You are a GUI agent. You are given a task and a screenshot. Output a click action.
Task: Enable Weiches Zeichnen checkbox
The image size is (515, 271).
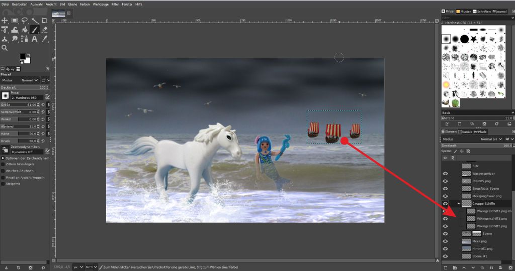tap(3, 171)
